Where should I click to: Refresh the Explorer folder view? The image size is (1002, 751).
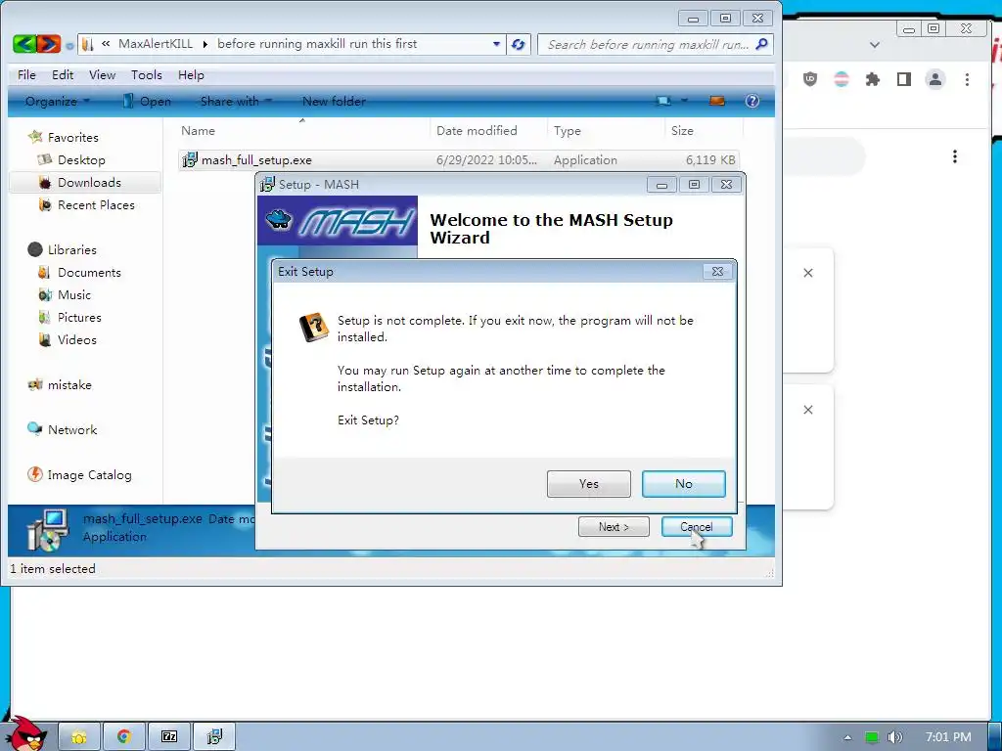tap(519, 44)
